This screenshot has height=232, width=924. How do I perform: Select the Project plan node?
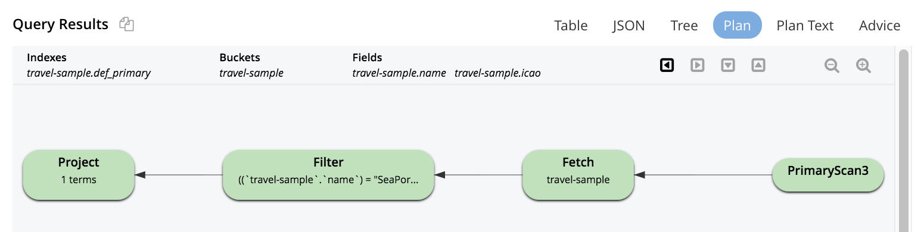click(x=79, y=174)
